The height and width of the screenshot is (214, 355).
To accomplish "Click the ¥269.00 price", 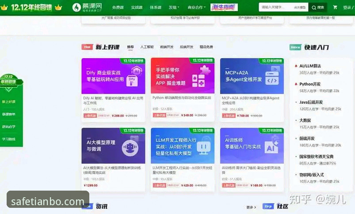I will click(118, 116).
